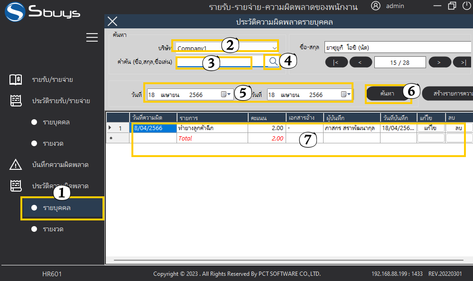
Task: Click the horizontal scrollbar below the table
Action: click(288, 260)
